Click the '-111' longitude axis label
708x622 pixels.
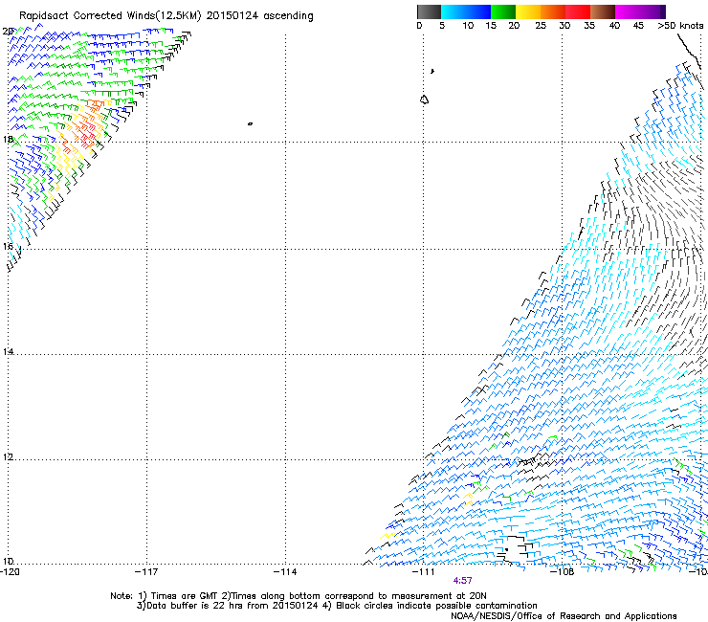(x=424, y=572)
